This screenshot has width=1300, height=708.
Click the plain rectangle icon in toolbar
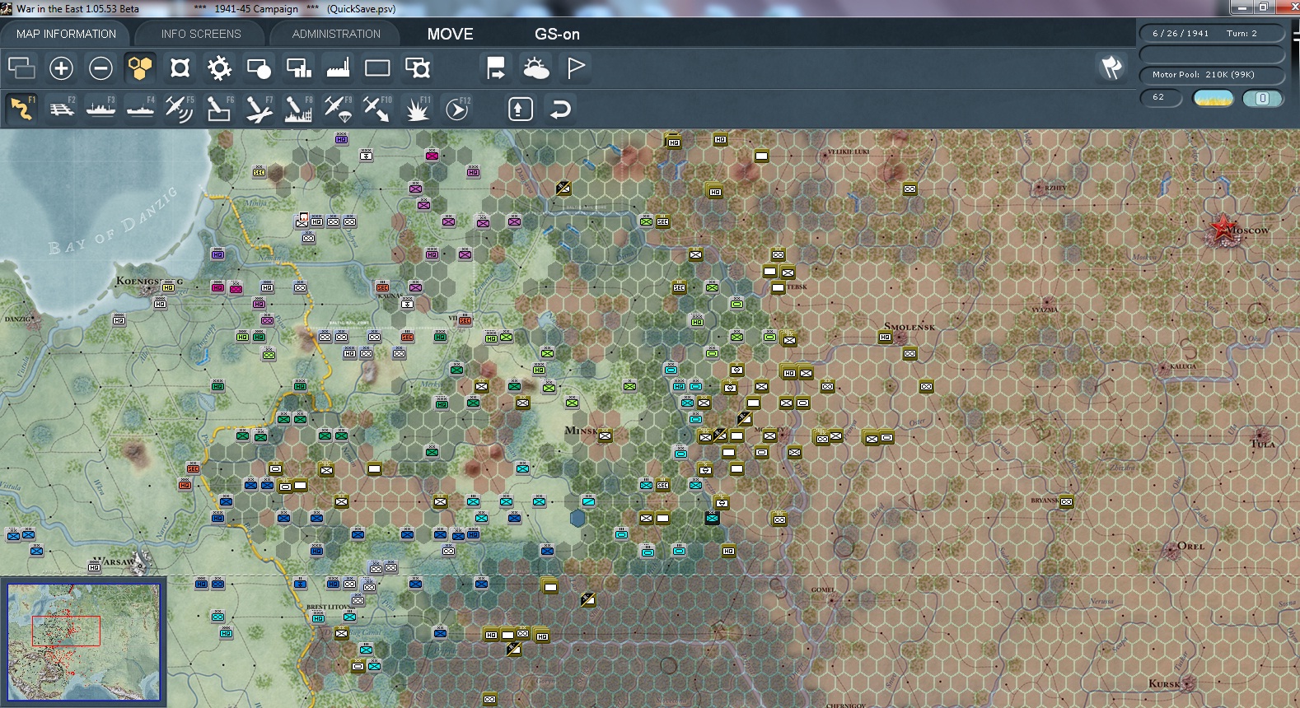(x=377, y=68)
